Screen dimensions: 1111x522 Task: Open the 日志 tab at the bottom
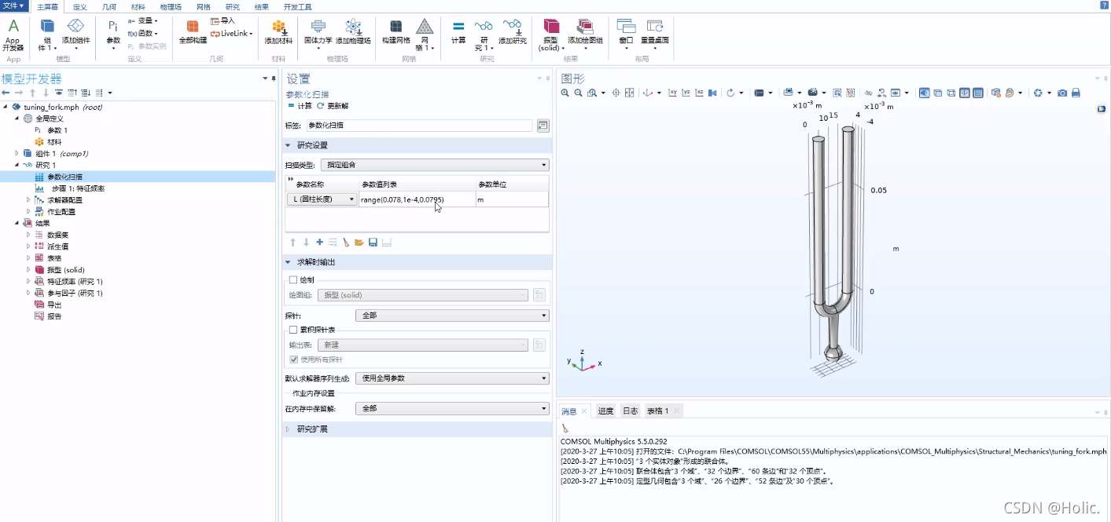point(630,410)
